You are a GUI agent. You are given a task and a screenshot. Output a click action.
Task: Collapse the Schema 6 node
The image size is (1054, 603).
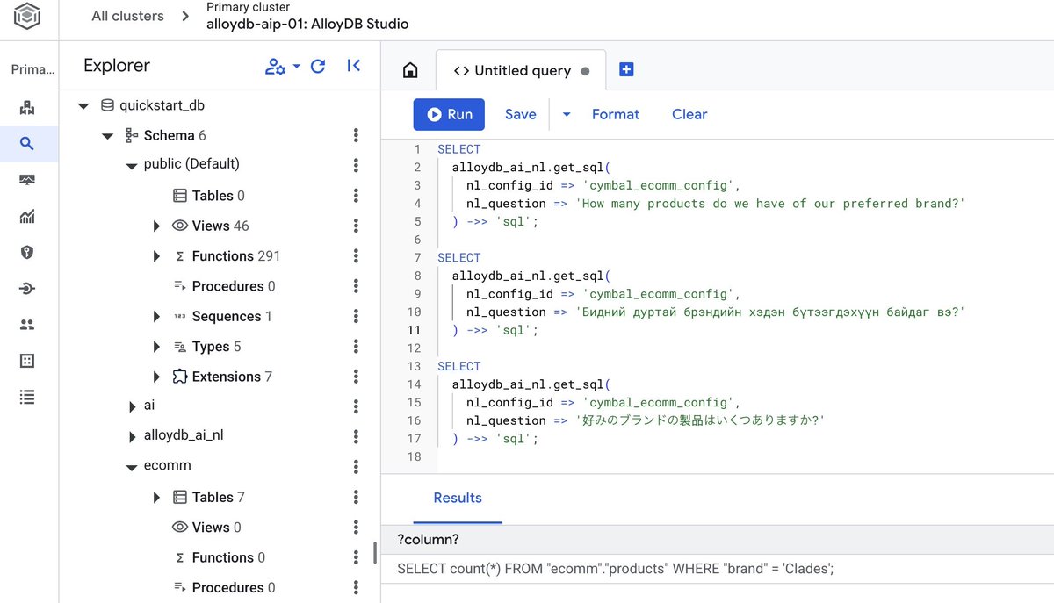(107, 136)
